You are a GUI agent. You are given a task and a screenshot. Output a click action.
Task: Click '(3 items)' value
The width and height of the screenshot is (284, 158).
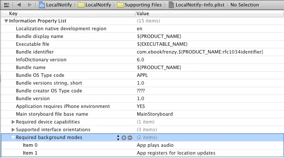tap(147, 130)
